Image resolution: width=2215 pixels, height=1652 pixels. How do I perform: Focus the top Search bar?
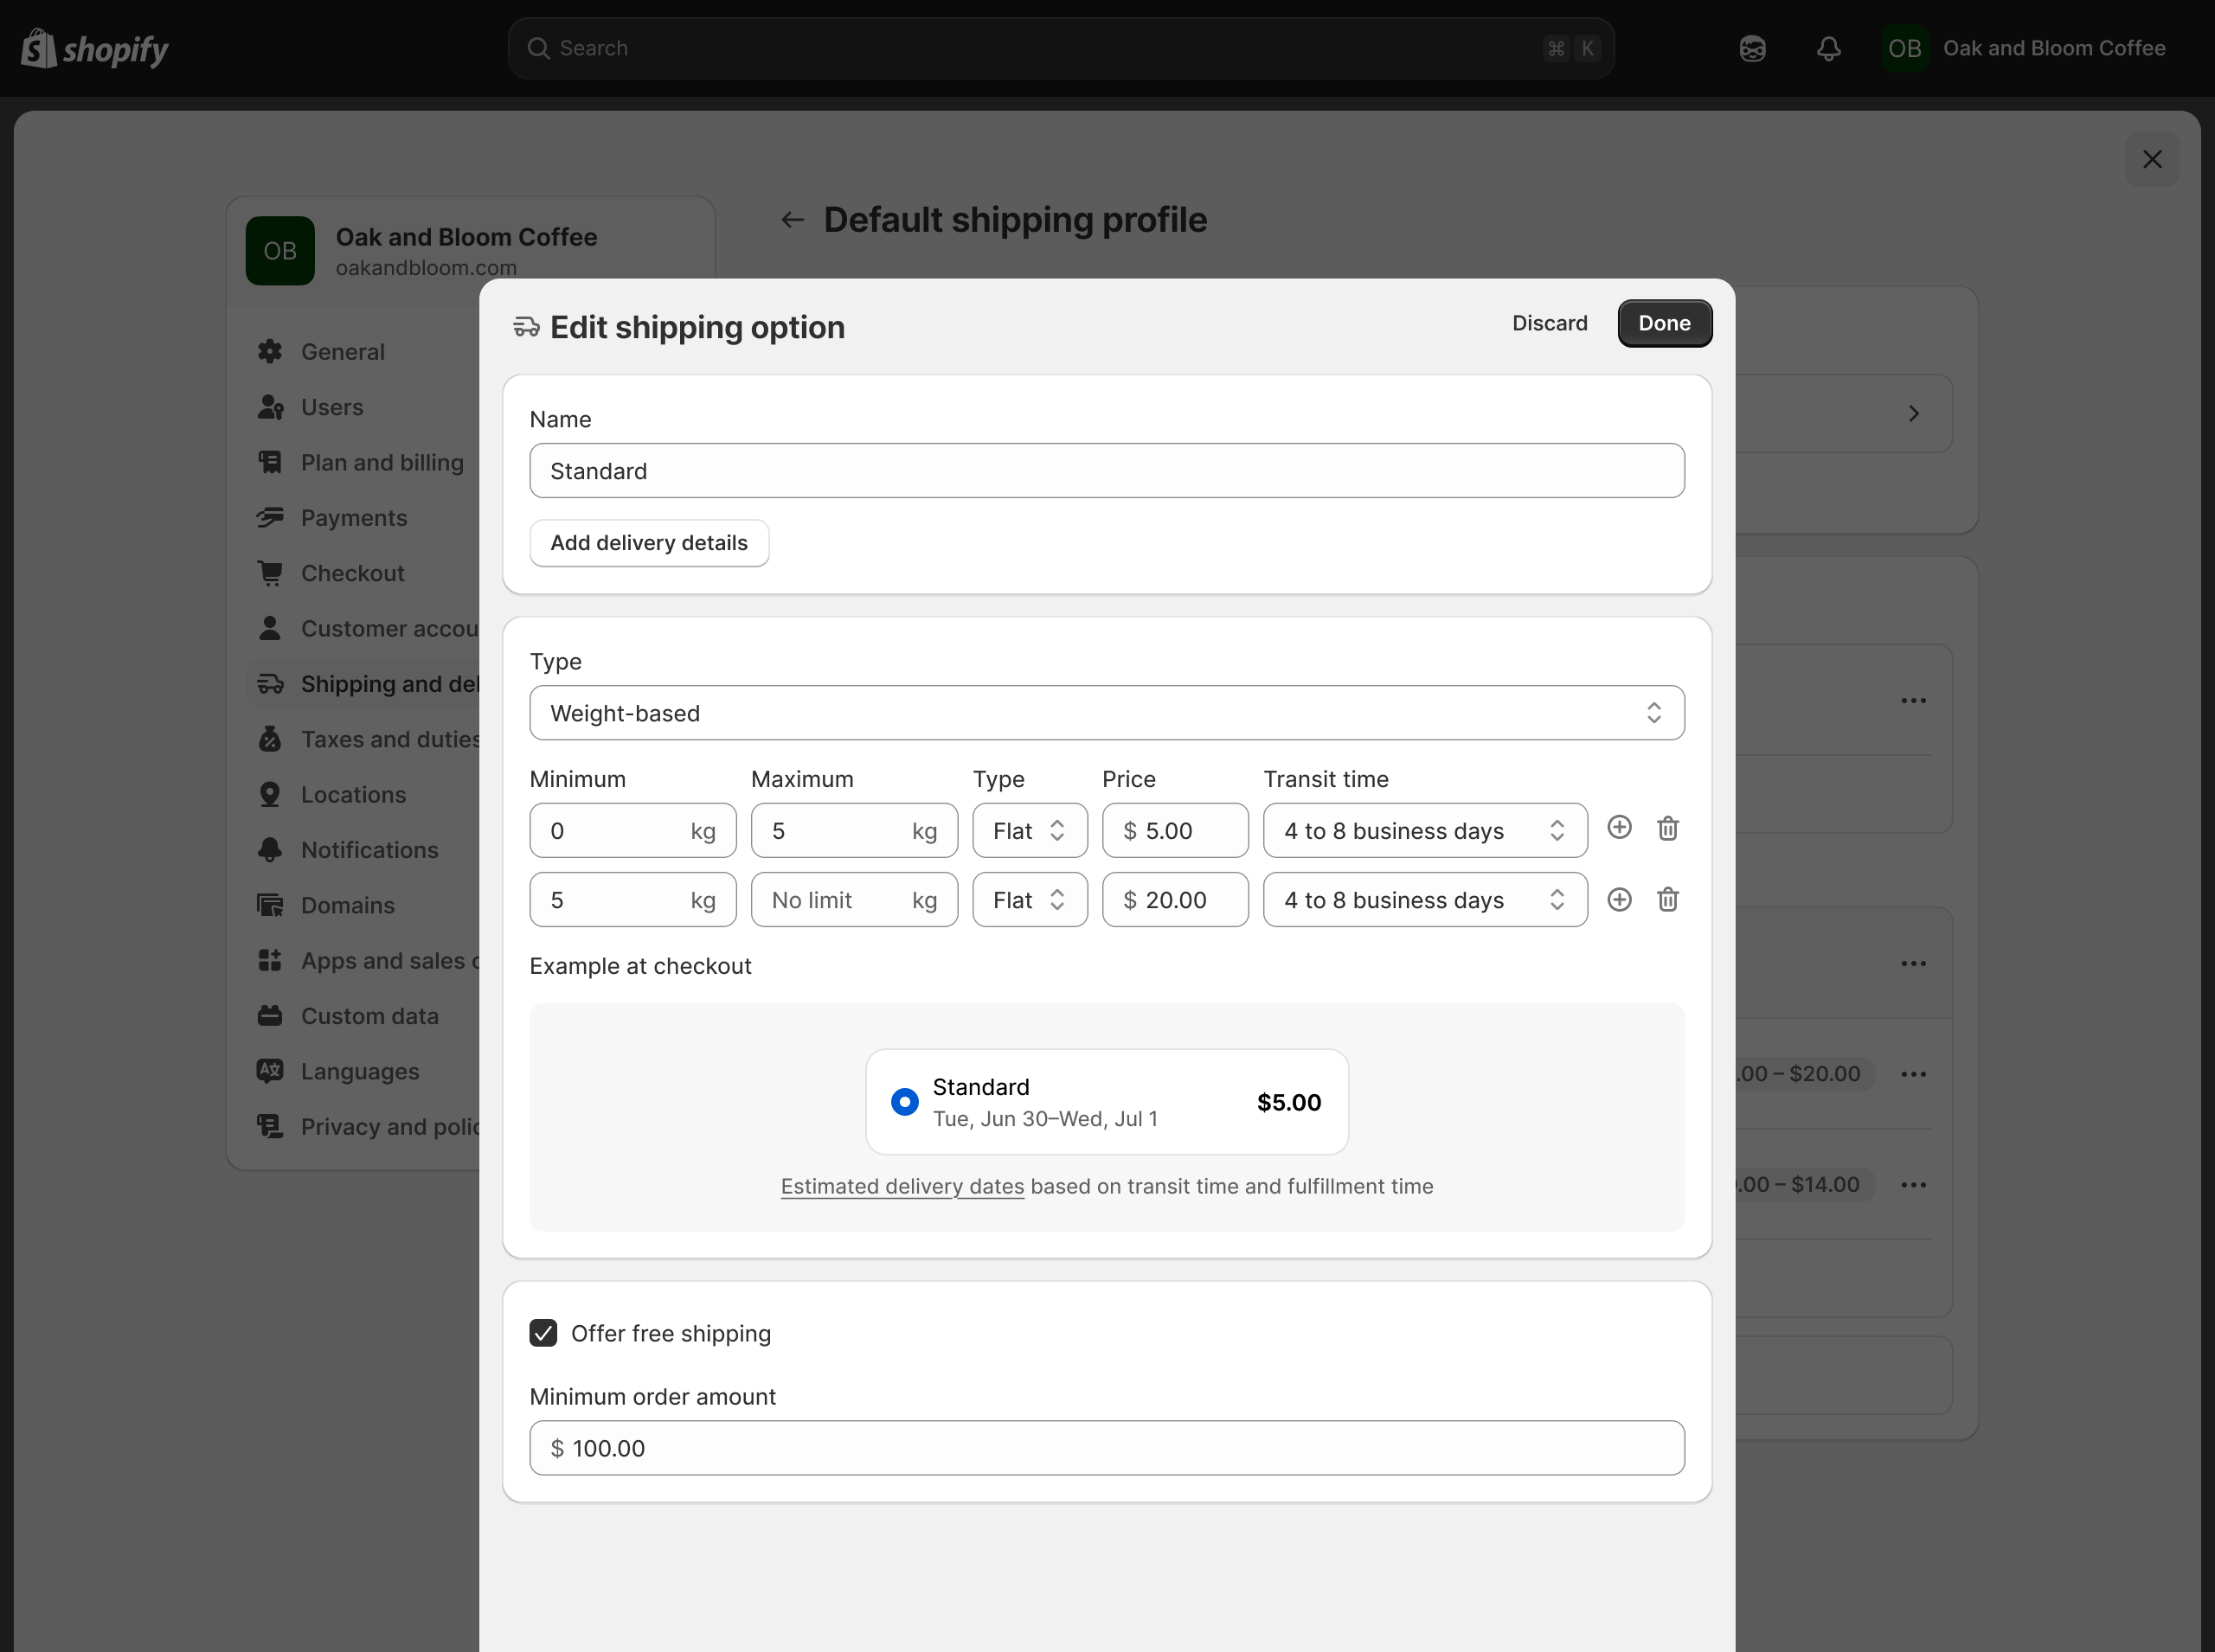click(1061, 48)
